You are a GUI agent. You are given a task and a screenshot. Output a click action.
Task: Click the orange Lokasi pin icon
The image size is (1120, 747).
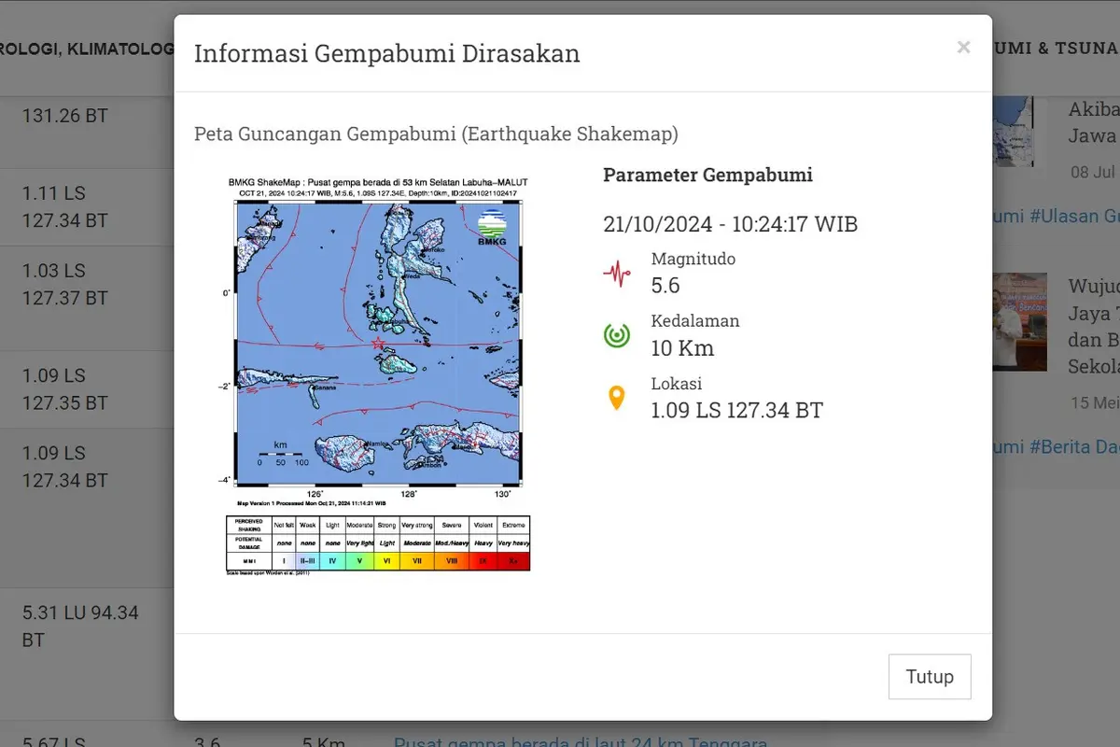(x=616, y=399)
